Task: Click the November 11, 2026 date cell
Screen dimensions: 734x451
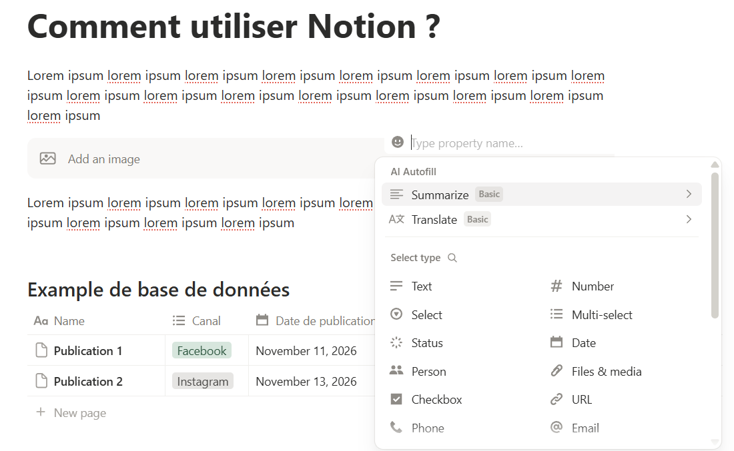Action: pyautogui.click(x=306, y=350)
